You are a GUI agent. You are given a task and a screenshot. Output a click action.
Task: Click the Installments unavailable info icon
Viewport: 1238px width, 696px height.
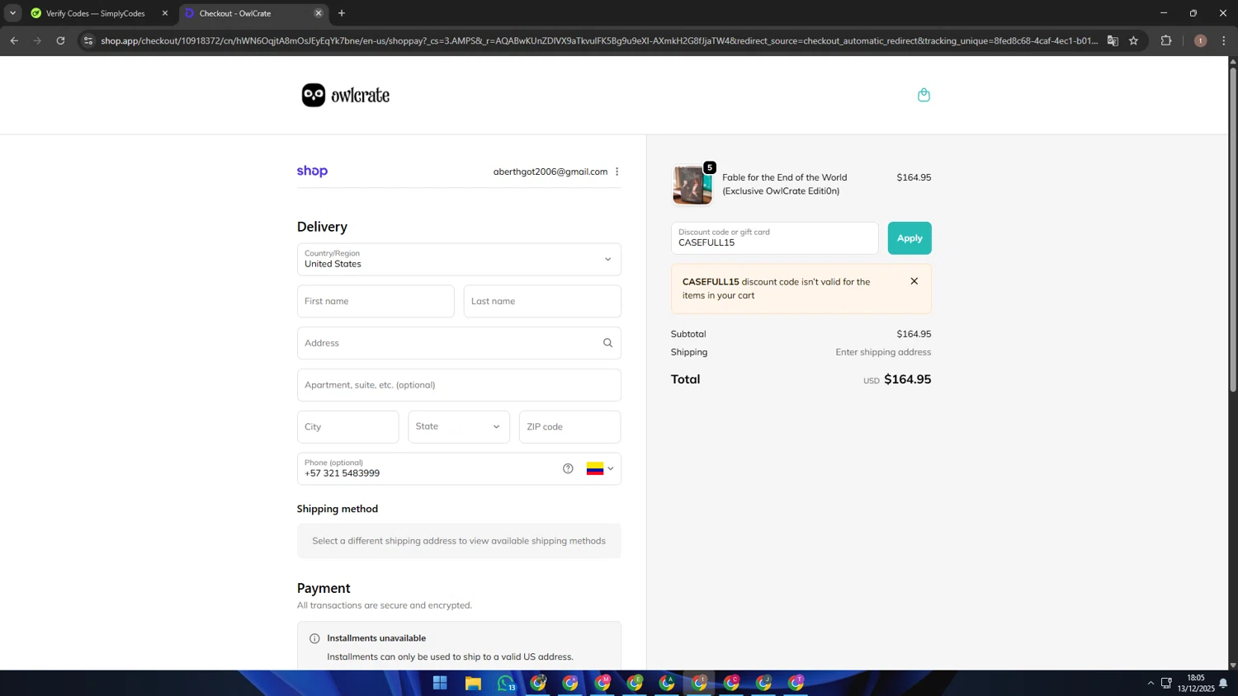[314, 638]
